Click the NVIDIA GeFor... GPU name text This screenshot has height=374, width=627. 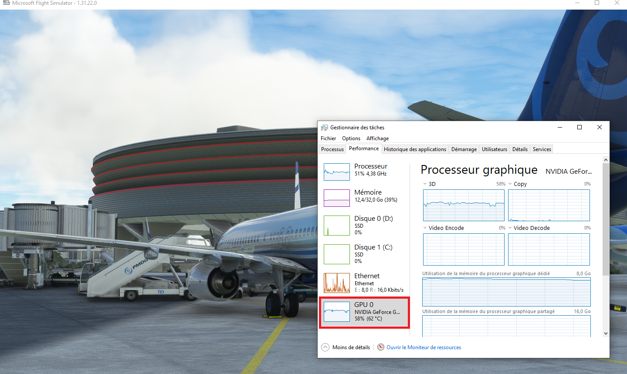[x=569, y=172]
